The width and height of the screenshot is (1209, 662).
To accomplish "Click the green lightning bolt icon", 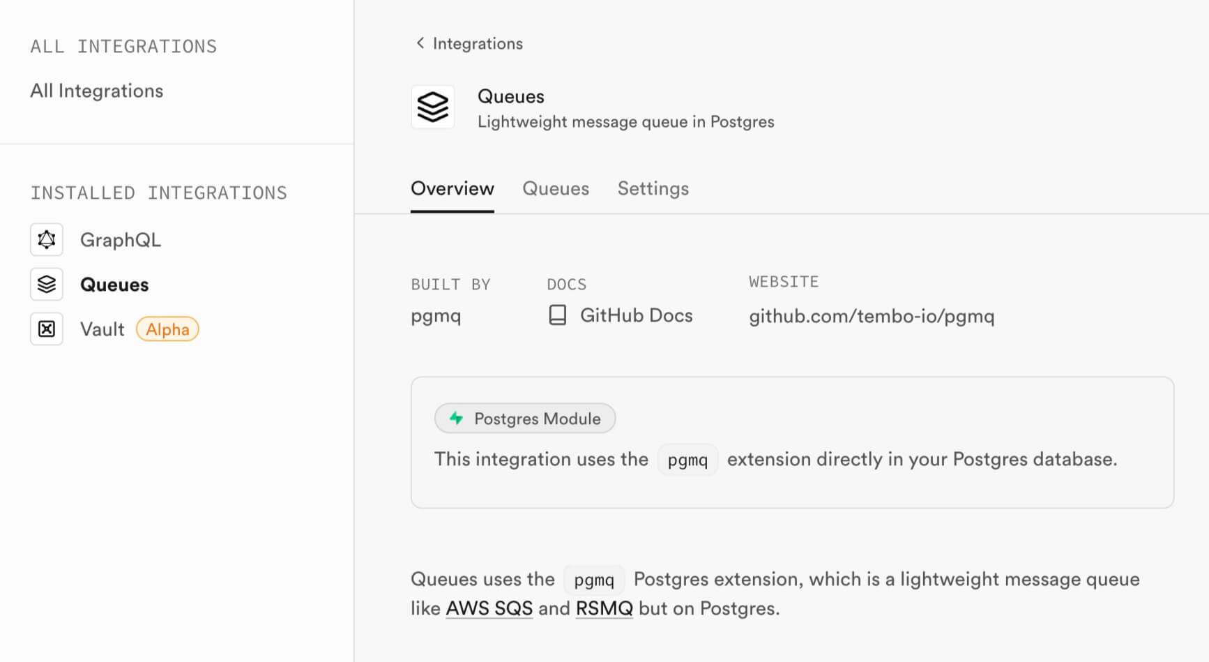I will pyautogui.click(x=456, y=419).
